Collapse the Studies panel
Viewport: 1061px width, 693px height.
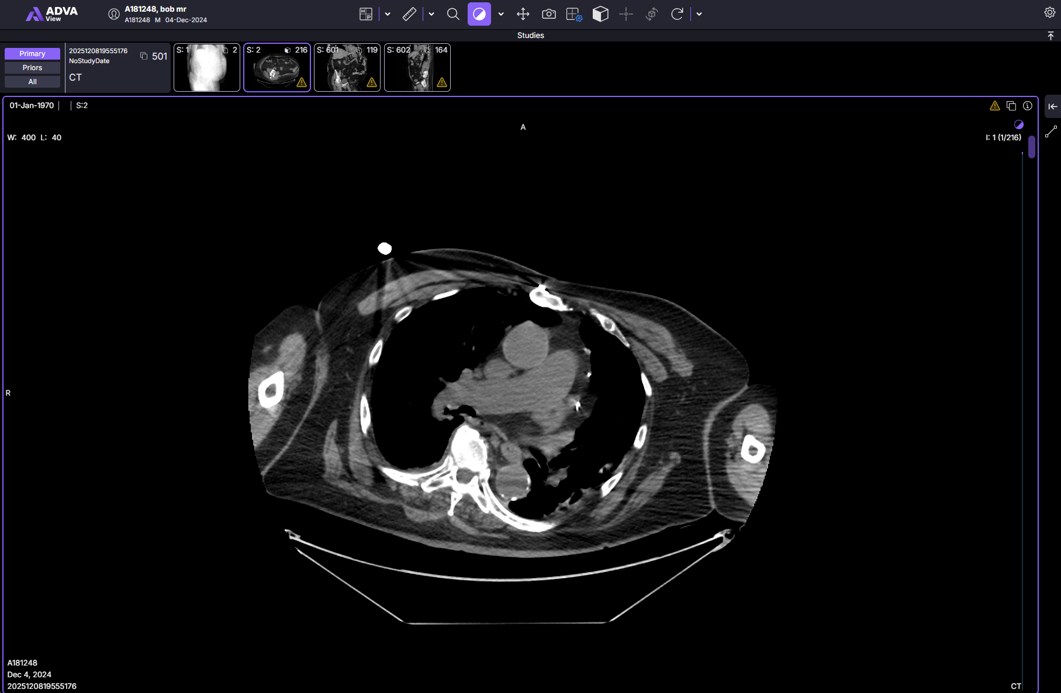(x=1050, y=36)
